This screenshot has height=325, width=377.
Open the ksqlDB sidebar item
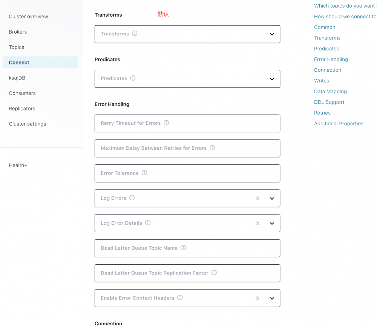[17, 78]
